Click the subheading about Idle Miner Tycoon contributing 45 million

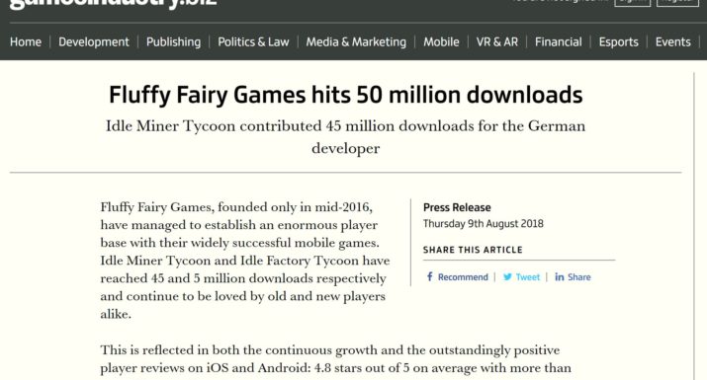(346, 137)
